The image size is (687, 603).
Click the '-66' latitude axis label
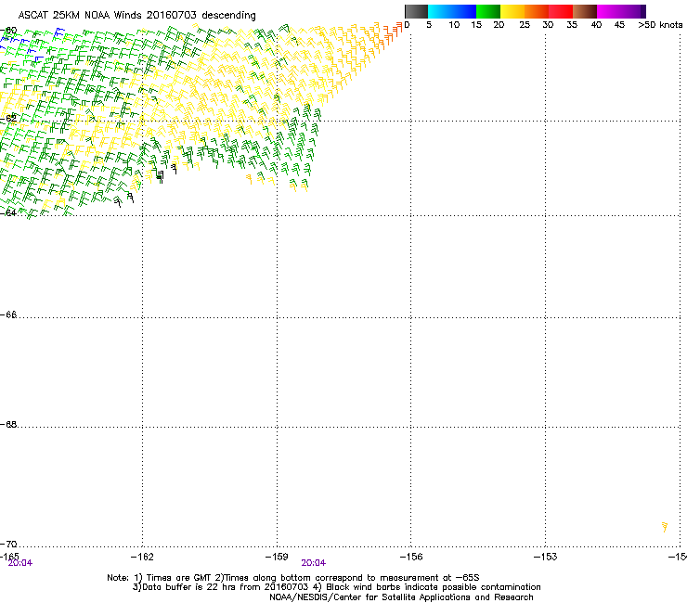[8, 314]
